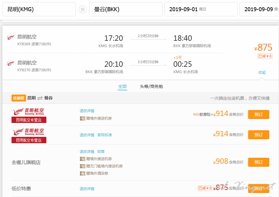This screenshot has width=279, height=197.
Task: Click flight number KY8370 波音738(中)
Action: tap(34, 70)
